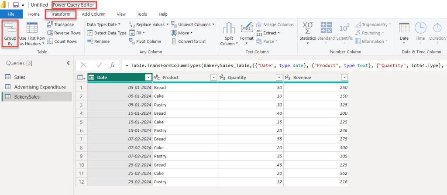Screen dimensions: 447x195
Task: Click the Date calendar icon in ribbon
Action: [404, 27]
